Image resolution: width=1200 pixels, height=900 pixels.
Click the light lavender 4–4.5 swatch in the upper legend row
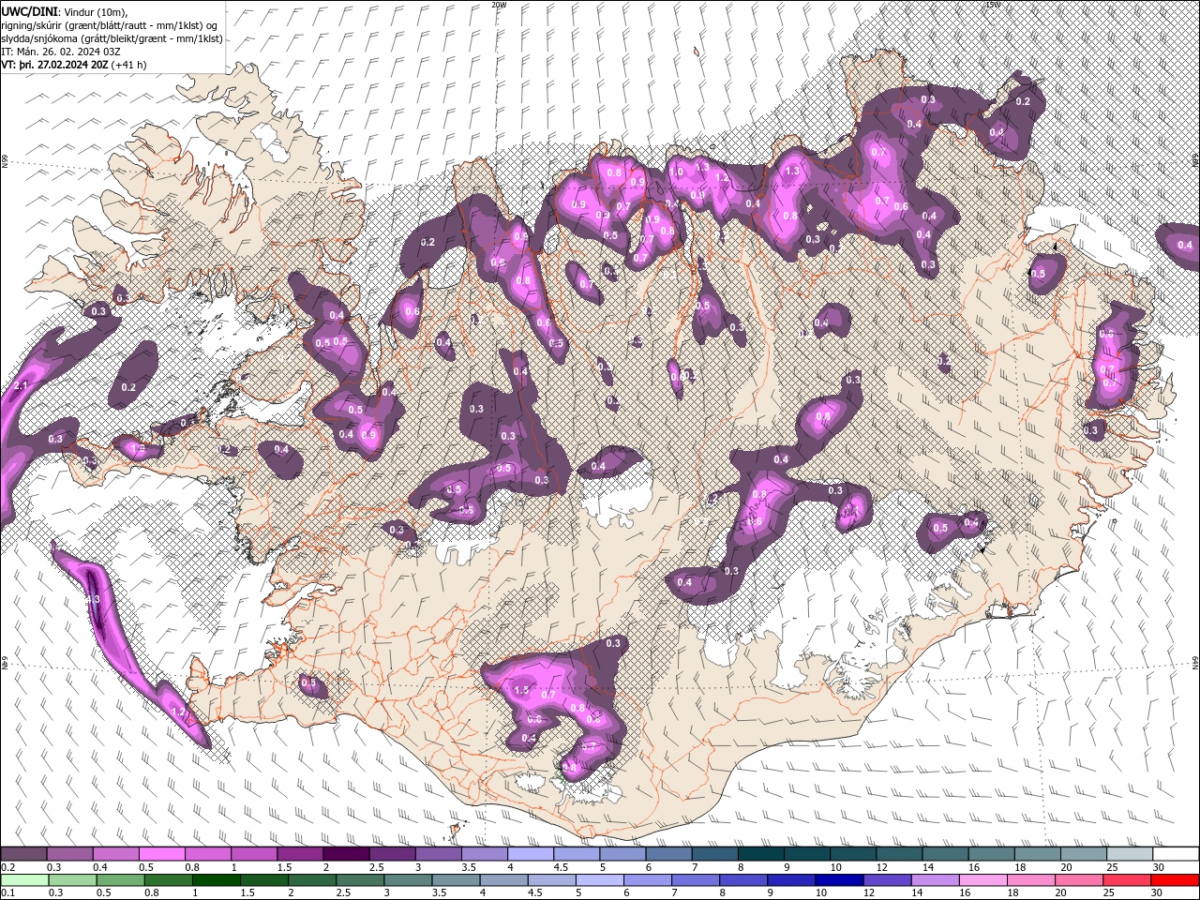click(x=531, y=854)
